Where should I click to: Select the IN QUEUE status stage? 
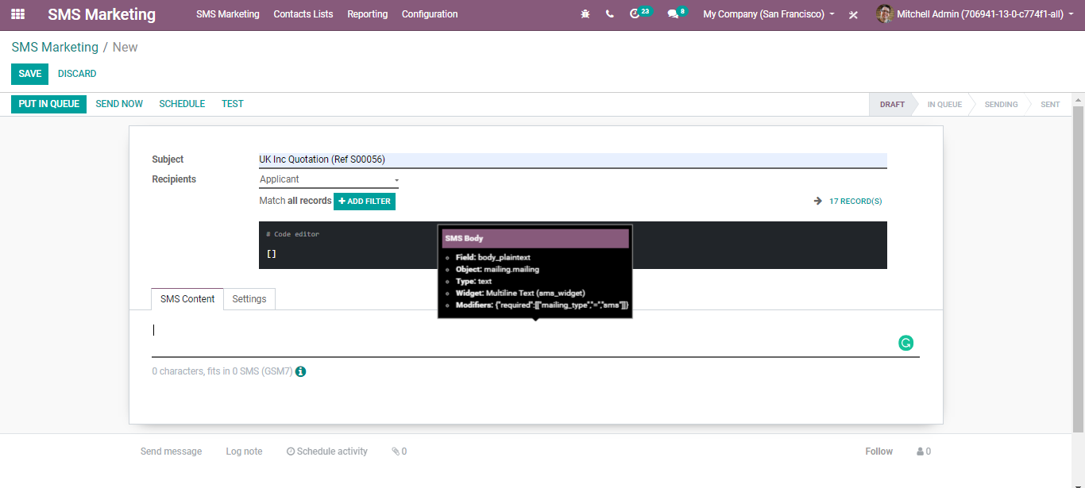point(944,105)
